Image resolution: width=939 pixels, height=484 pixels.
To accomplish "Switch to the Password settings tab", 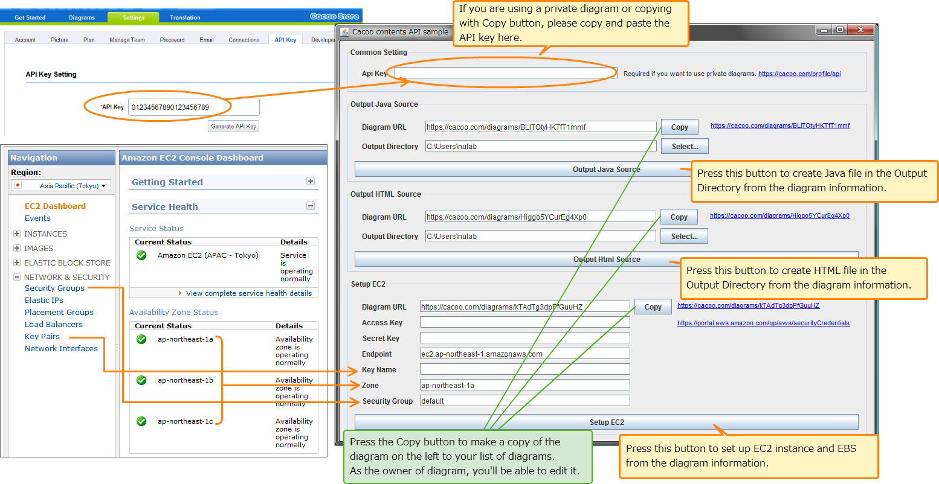I will tap(172, 39).
